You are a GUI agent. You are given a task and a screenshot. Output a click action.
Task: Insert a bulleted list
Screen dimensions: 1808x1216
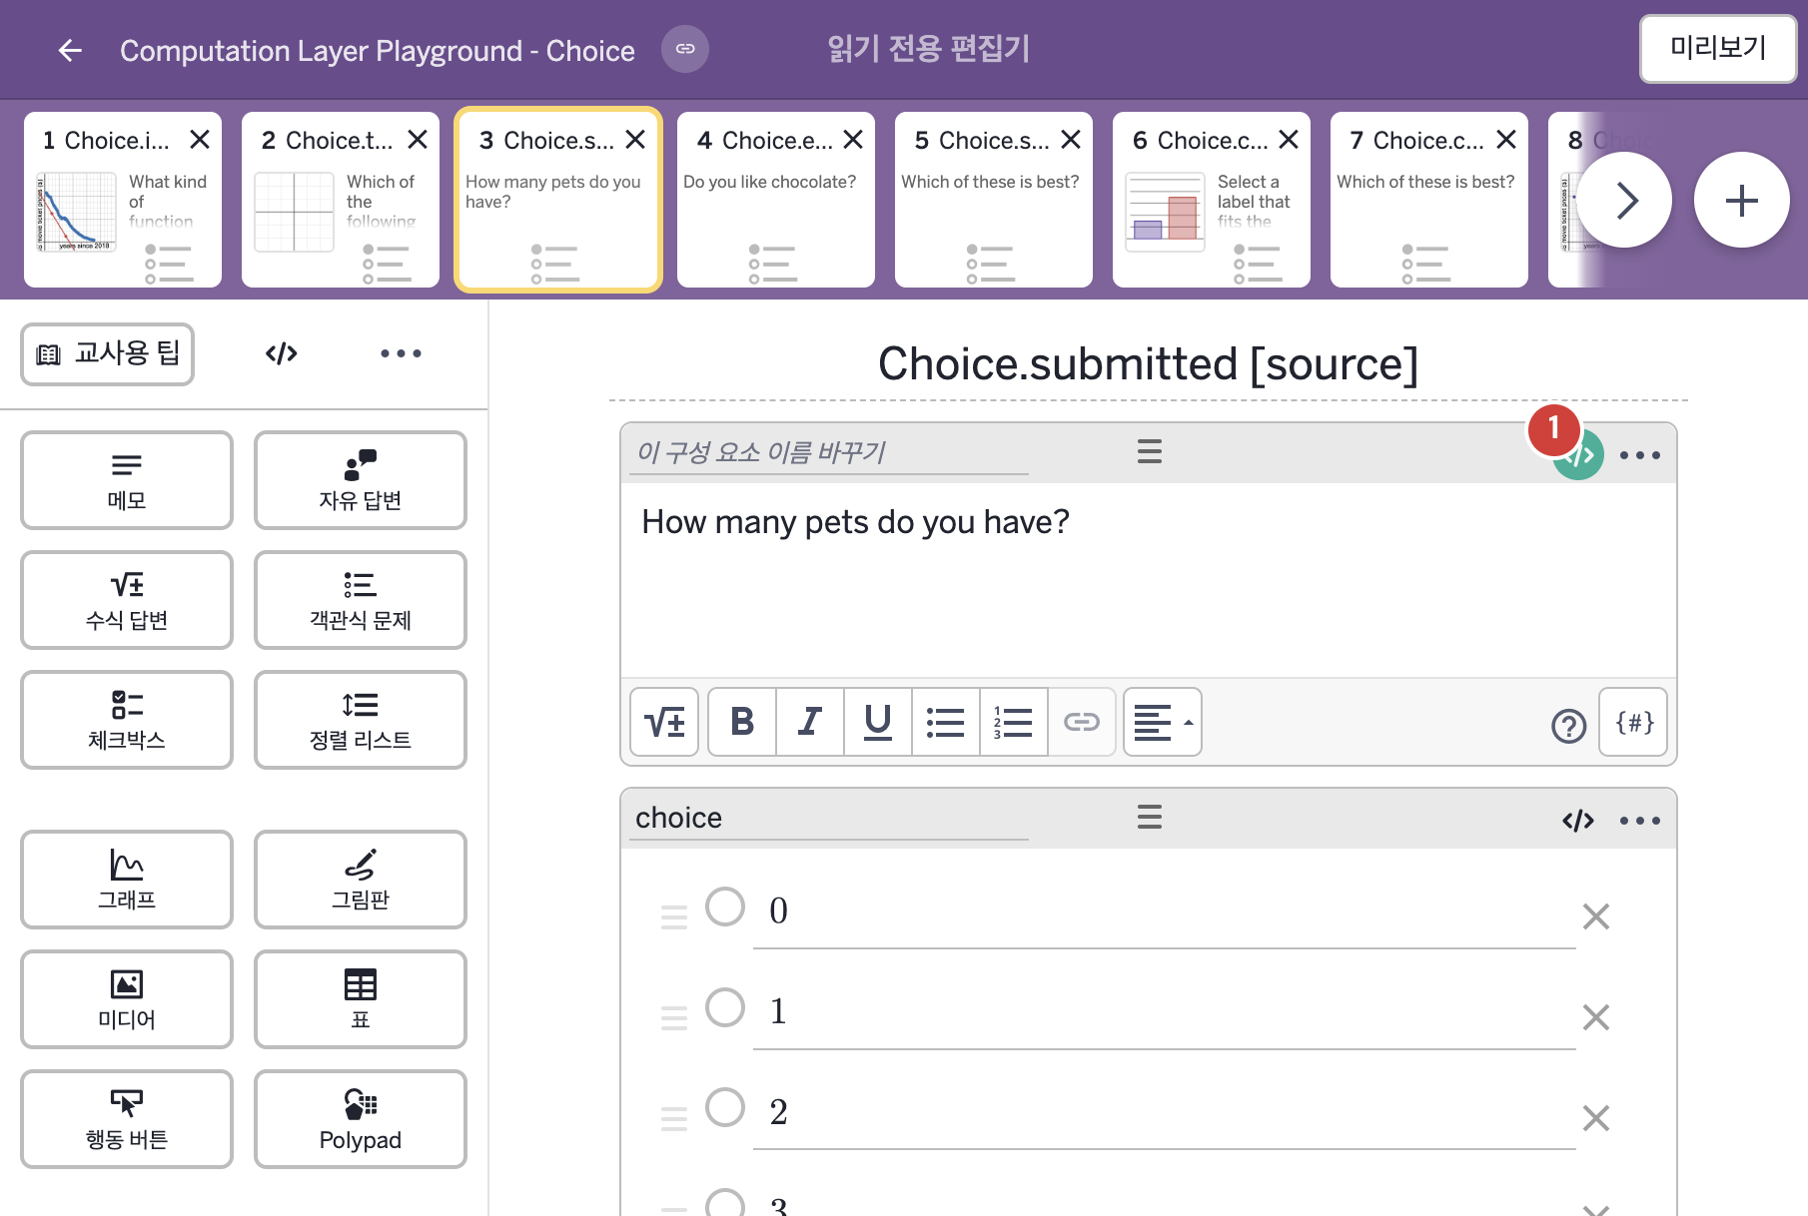pyautogui.click(x=946, y=722)
